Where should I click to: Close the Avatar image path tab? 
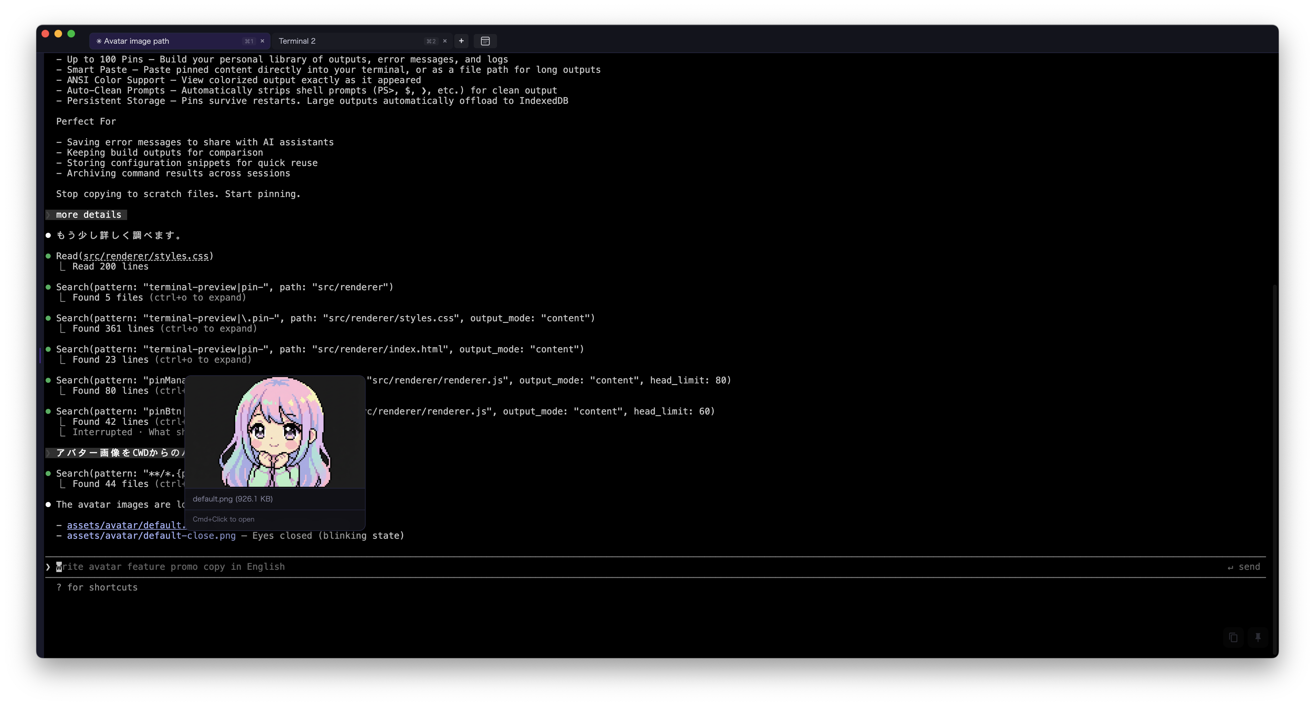pyautogui.click(x=262, y=41)
